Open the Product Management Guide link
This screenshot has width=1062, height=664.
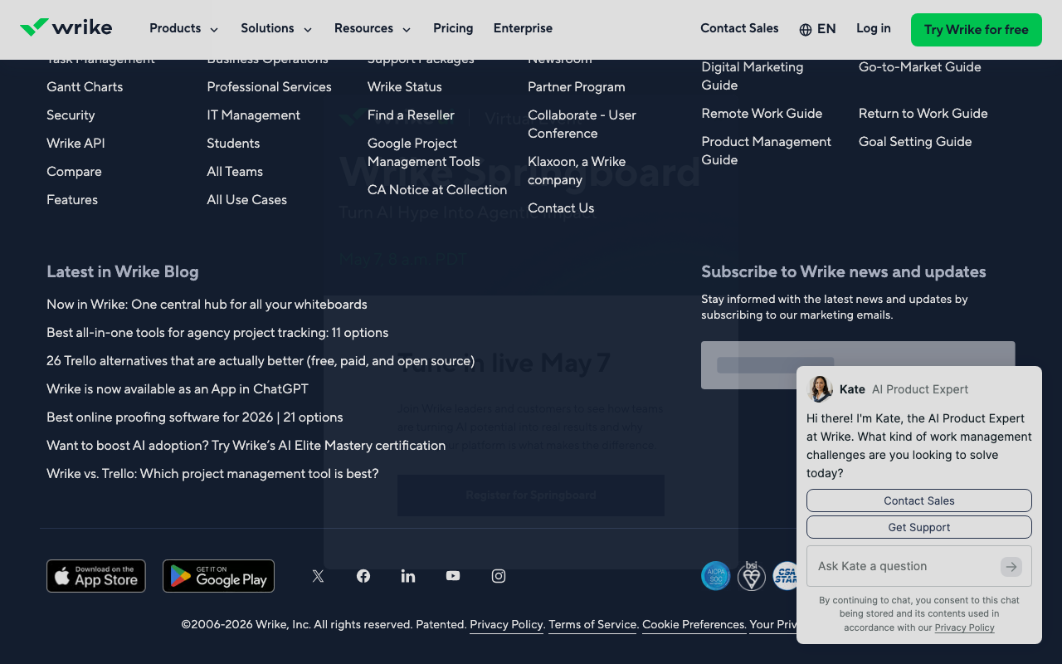[766, 151]
